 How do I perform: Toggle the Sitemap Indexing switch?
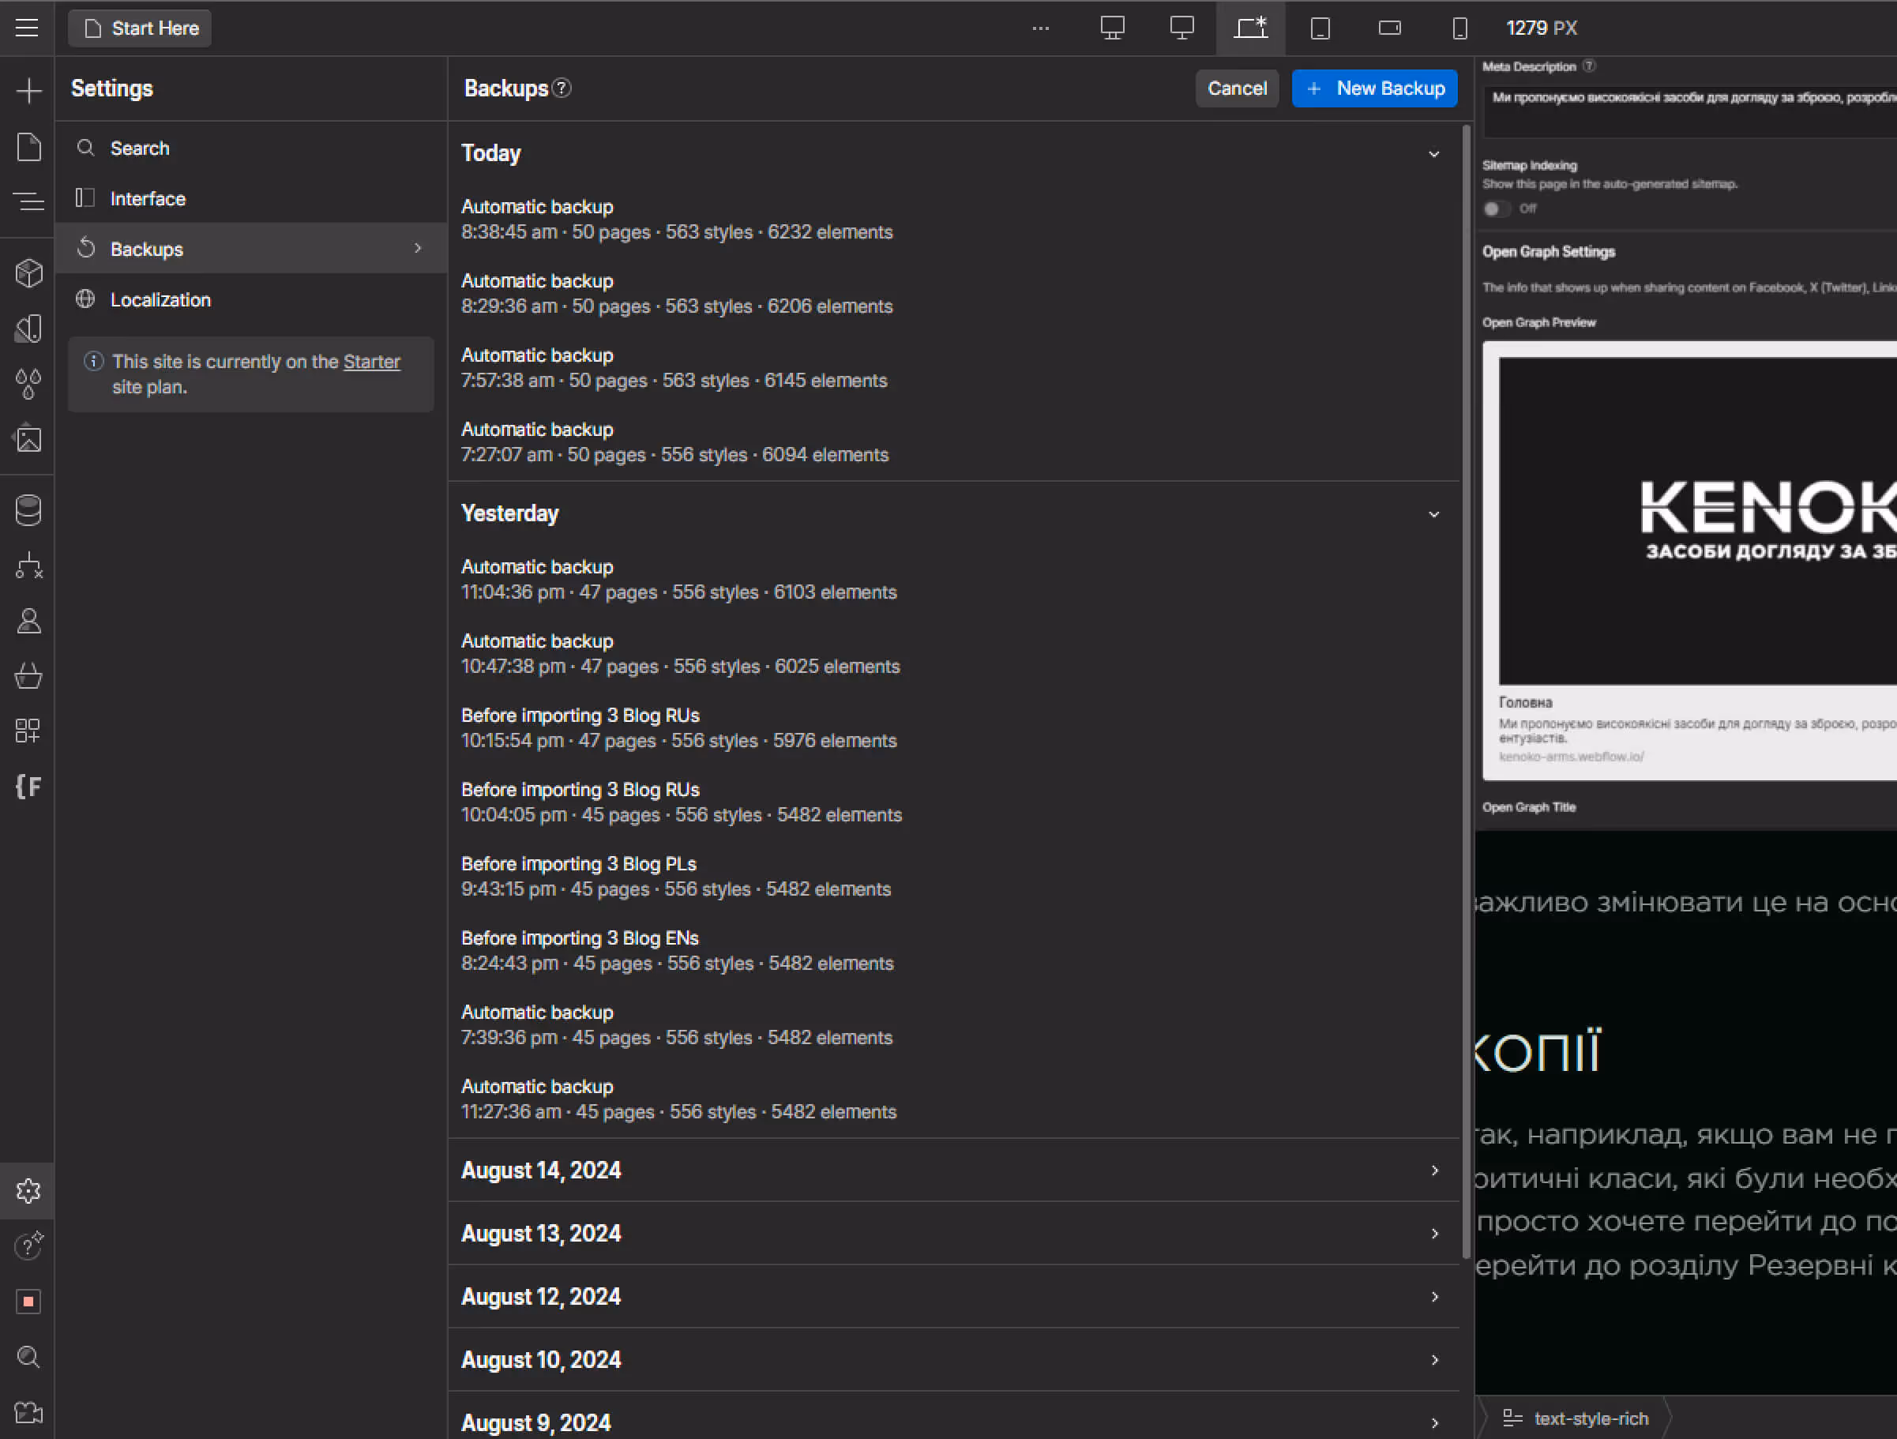(1496, 209)
